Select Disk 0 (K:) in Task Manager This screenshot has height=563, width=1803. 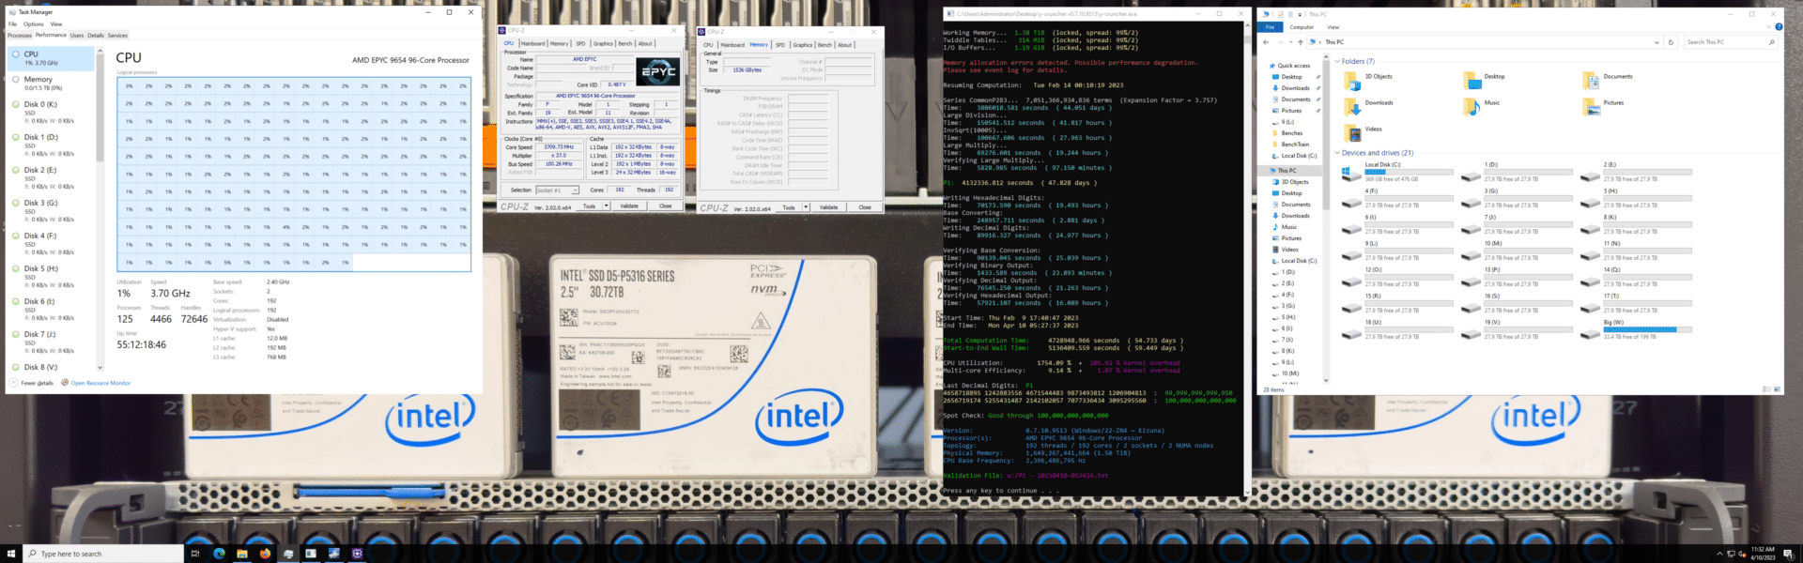[53, 112]
